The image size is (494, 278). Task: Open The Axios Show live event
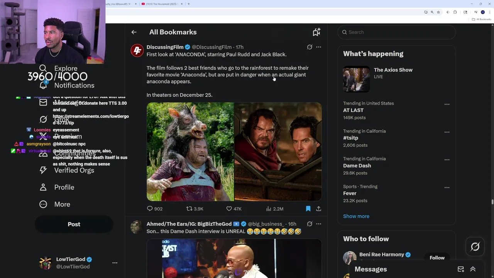(396, 79)
